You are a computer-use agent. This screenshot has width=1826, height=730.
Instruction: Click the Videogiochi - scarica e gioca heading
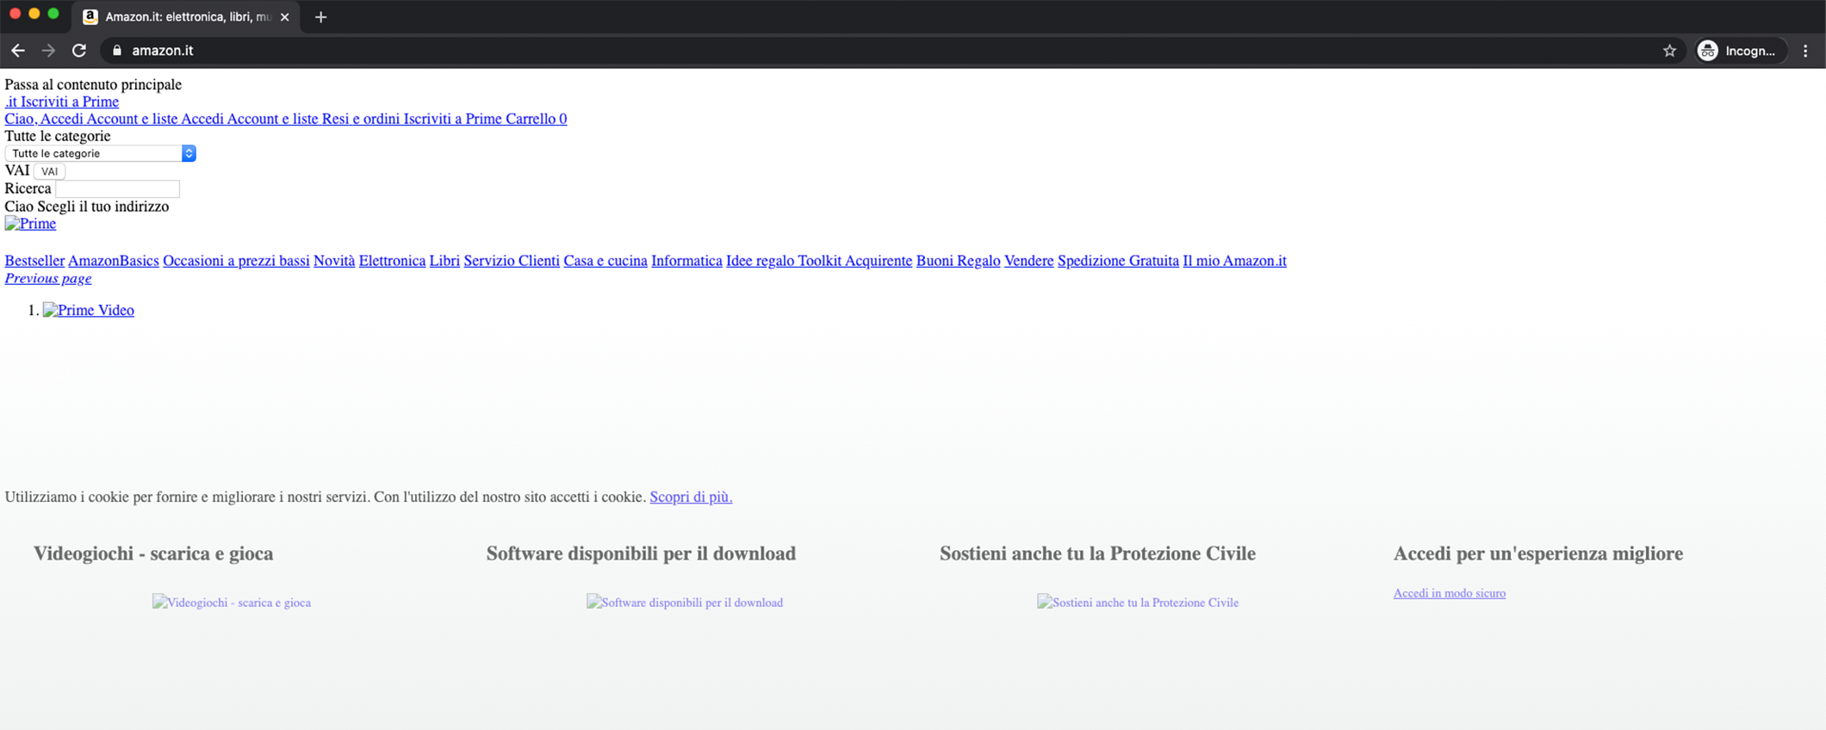click(x=153, y=554)
